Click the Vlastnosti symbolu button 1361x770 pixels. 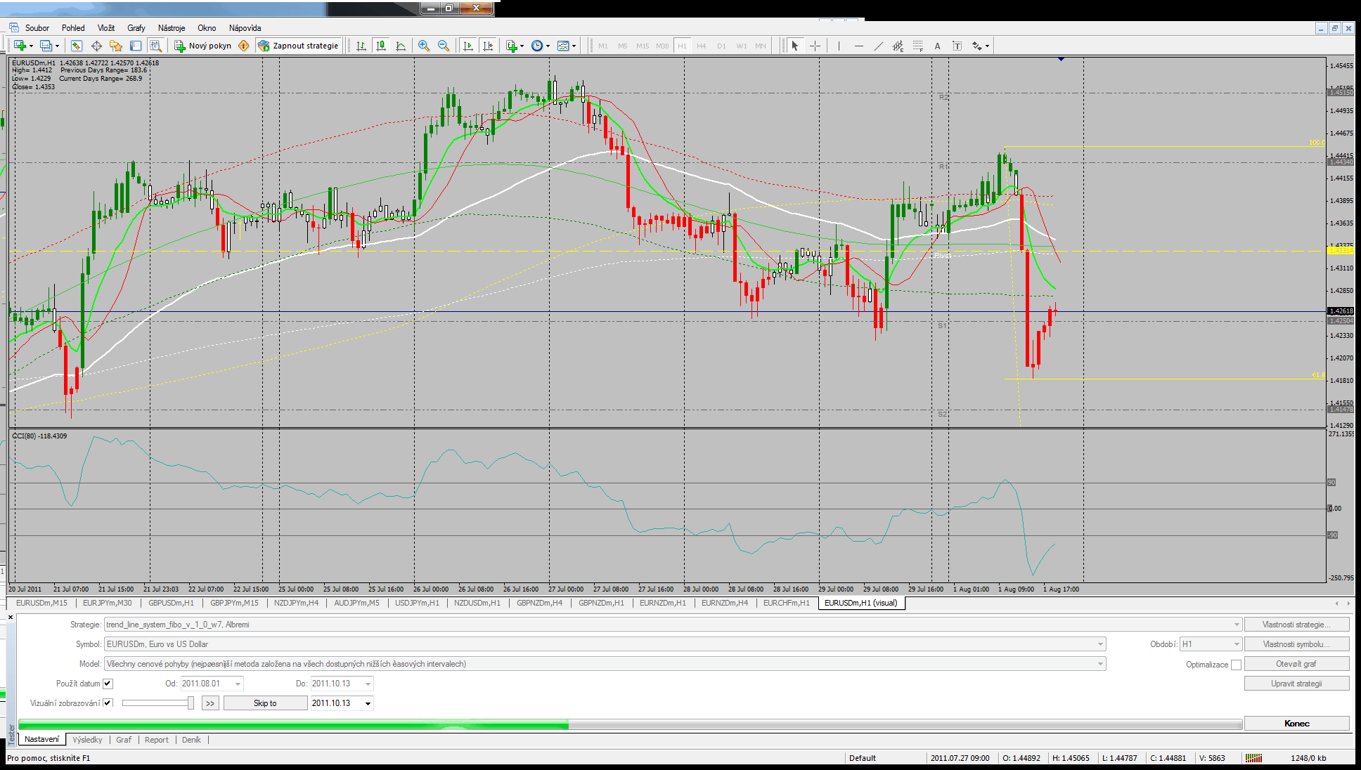[1296, 644]
